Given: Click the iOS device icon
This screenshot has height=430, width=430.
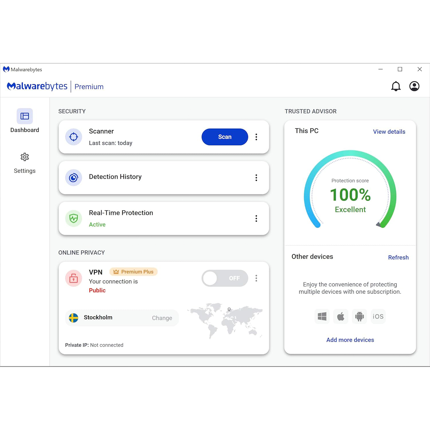Looking at the screenshot, I should coord(378,316).
